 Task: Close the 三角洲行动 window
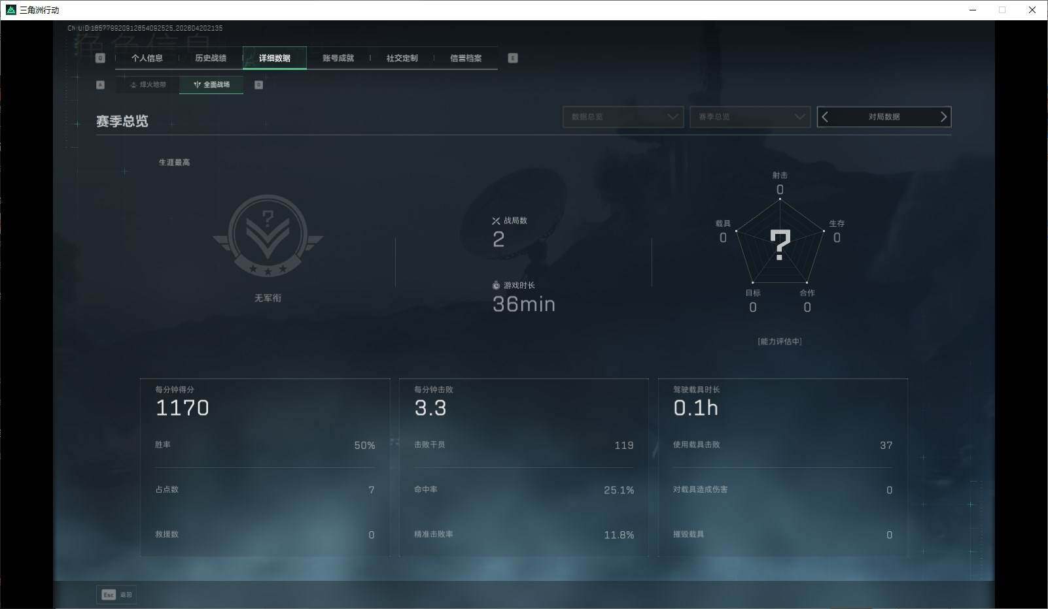click(1032, 10)
